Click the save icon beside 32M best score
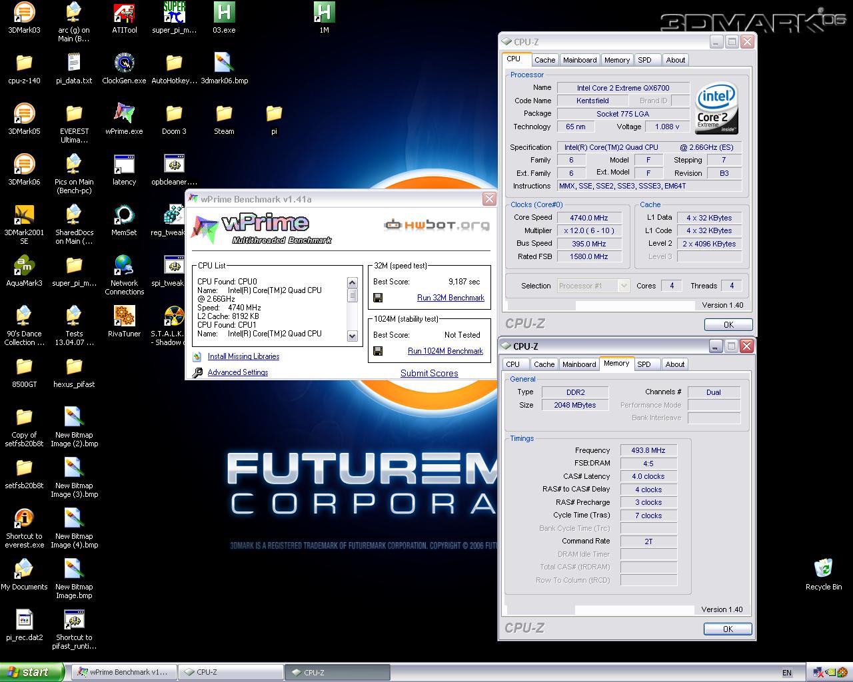The width and height of the screenshot is (853, 682). [378, 298]
